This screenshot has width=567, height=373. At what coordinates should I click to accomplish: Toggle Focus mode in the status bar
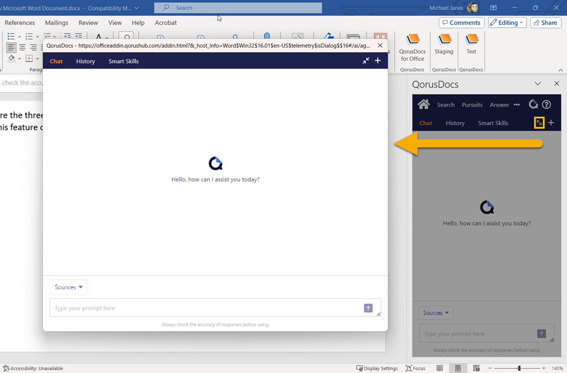[x=416, y=368]
